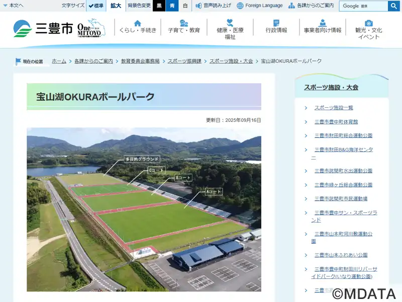The width and height of the screenshot is (402, 302).
Task: Click the Google search input field
Action: (x=363, y=6)
